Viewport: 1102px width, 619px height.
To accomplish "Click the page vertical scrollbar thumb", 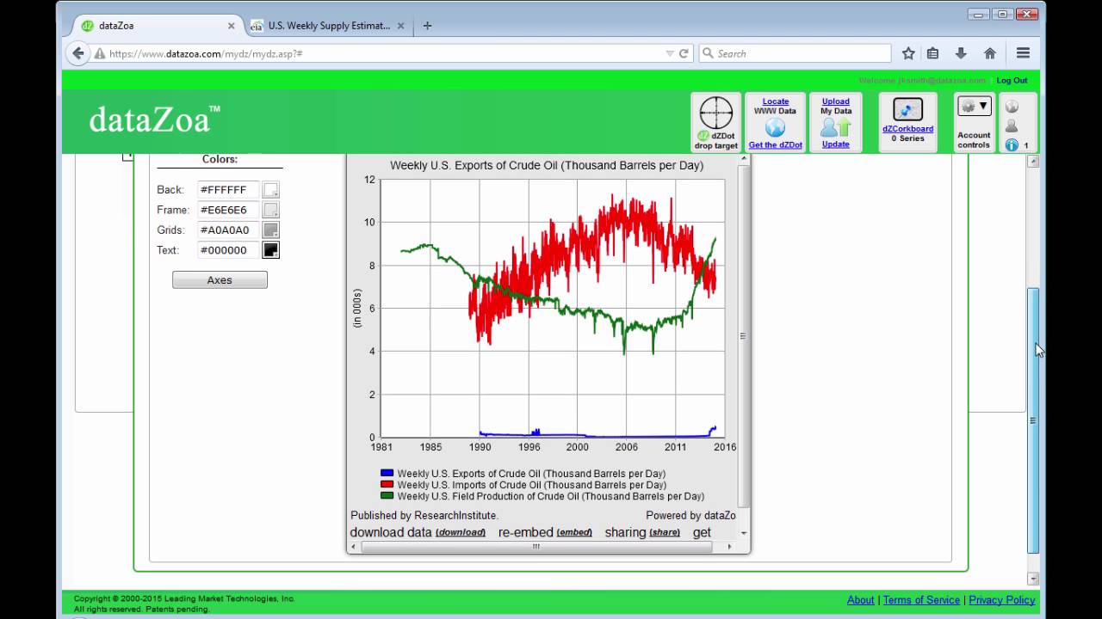I will tap(1033, 420).
